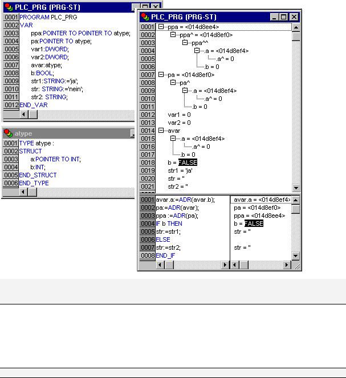The height and width of the screenshot is (378, 346).
Task: Click the ELSE keyword in code
Action: (163, 239)
